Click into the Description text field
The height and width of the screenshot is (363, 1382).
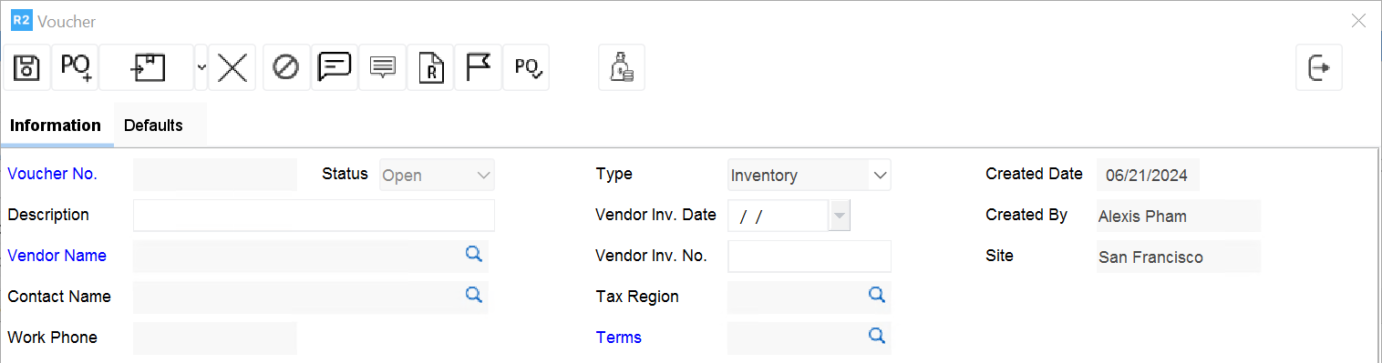pyautogui.click(x=314, y=216)
